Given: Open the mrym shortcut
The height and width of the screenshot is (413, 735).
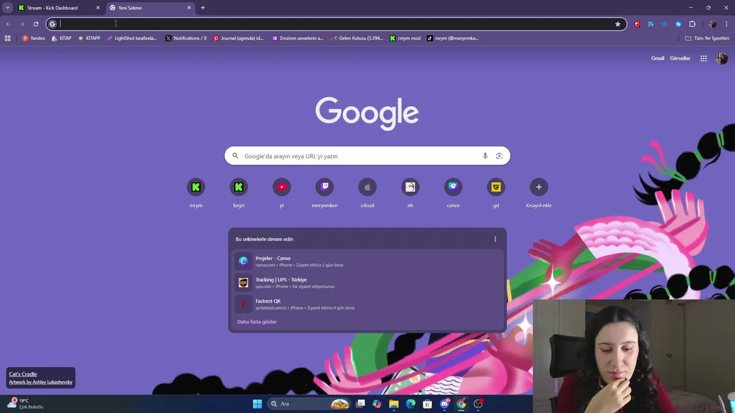Looking at the screenshot, I should [x=196, y=193].
